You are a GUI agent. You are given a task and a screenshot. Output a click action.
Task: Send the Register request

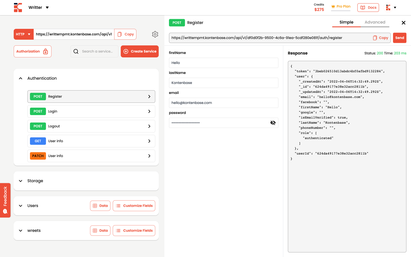(400, 38)
